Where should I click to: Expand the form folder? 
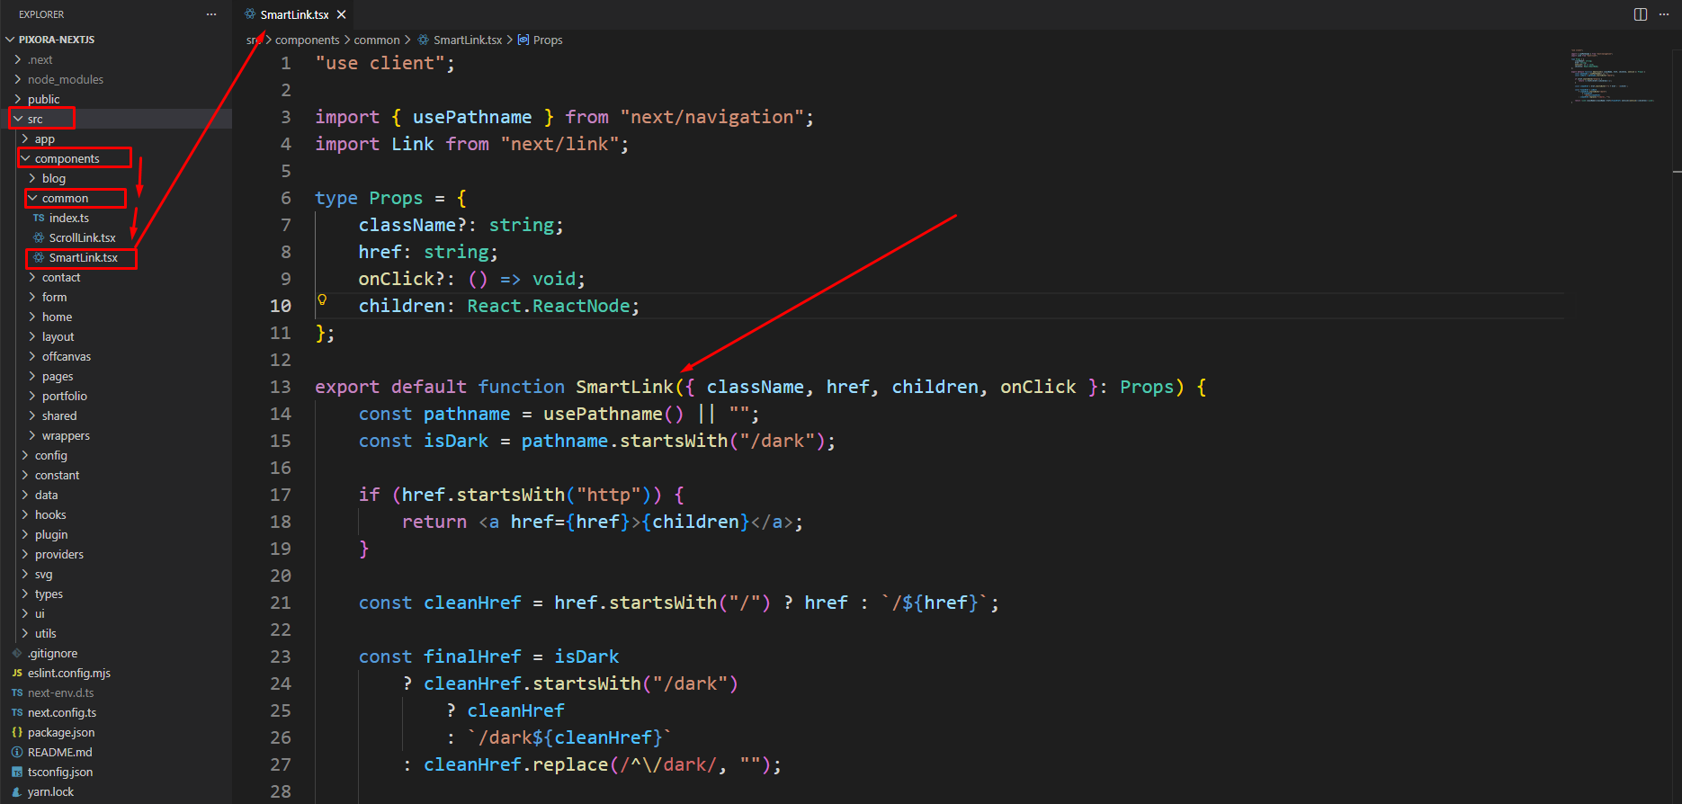(x=32, y=297)
